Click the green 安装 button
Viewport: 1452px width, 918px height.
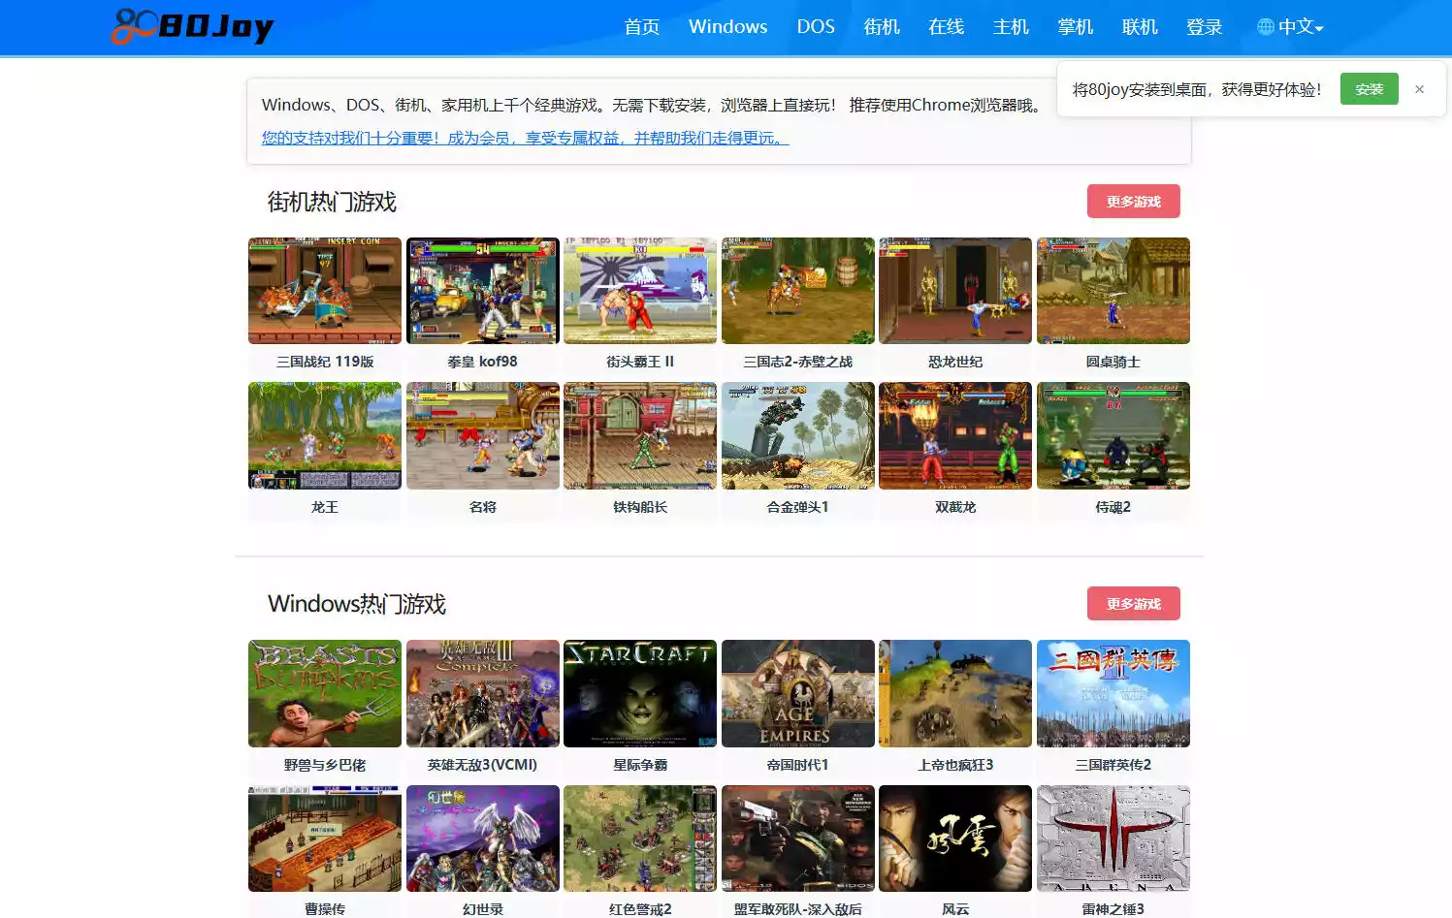point(1370,89)
